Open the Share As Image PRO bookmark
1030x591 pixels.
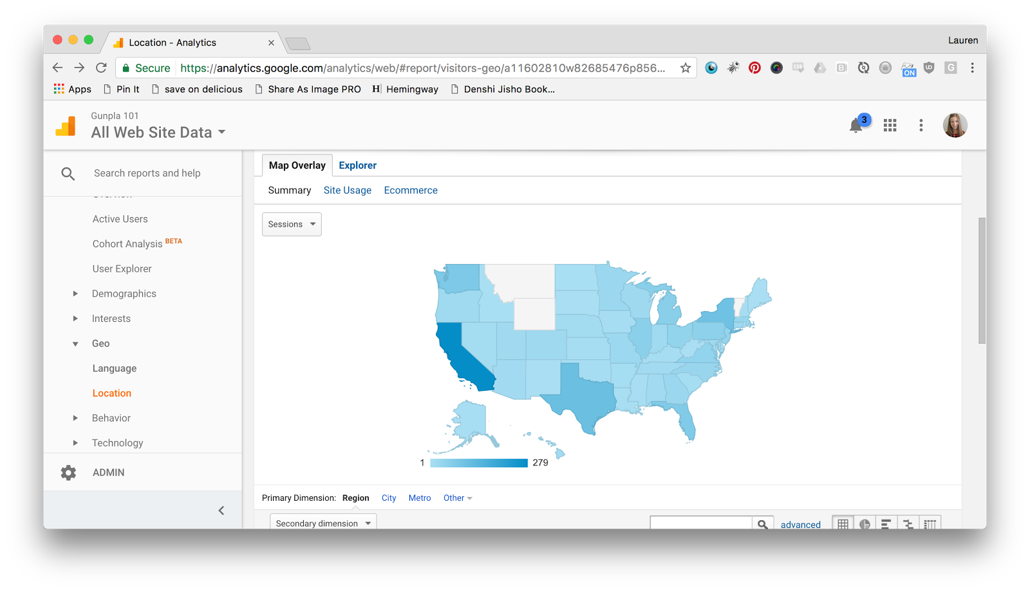click(x=308, y=89)
